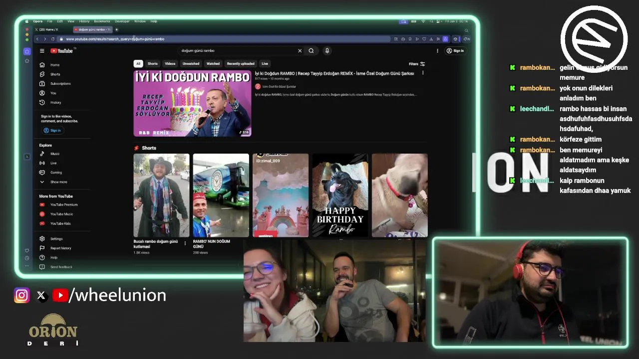
Task: Open the RAMBO'NUN DOĞUM GÜNÜ short title
Action: (212, 244)
